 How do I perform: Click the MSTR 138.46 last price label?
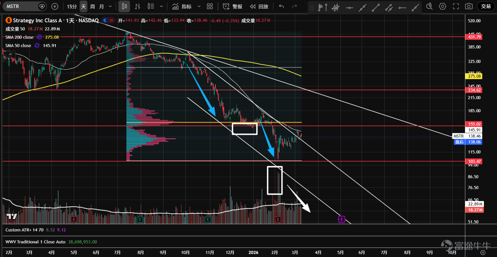(x=468, y=136)
